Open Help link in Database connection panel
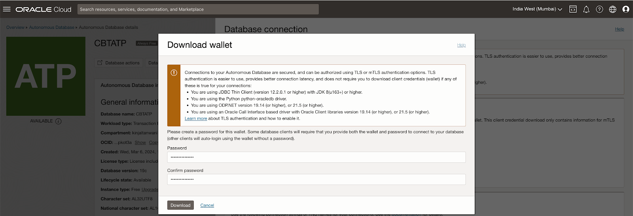This screenshot has height=216, width=633. [x=620, y=29]
